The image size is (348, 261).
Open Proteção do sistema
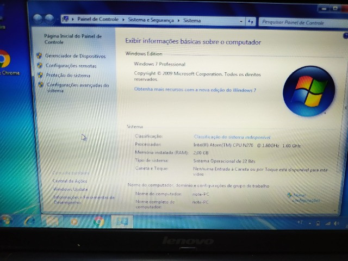68,76
